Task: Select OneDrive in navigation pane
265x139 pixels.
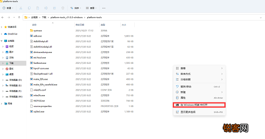Action: pyautogui.click(x=11, y=34)
